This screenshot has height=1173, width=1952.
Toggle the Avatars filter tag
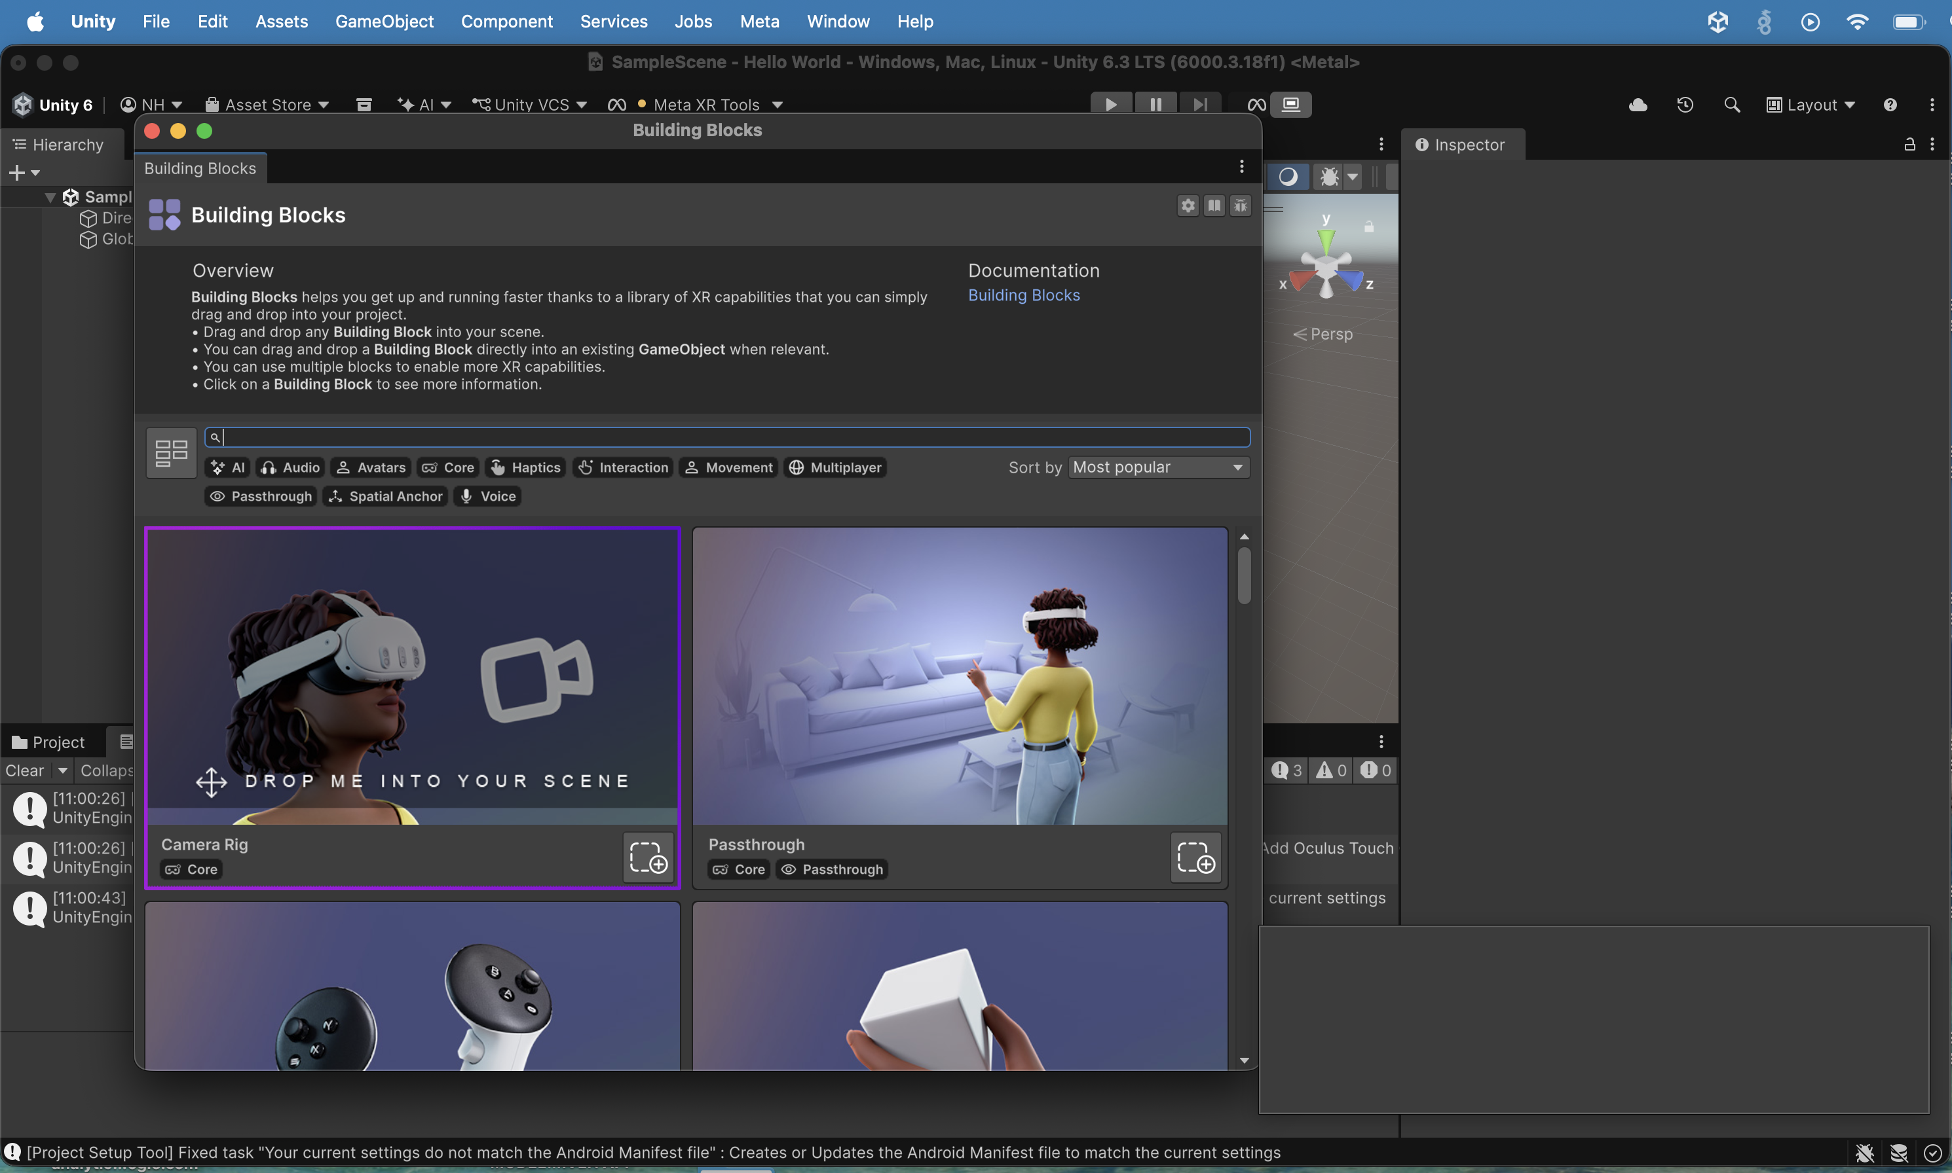[x=371, y=468]
